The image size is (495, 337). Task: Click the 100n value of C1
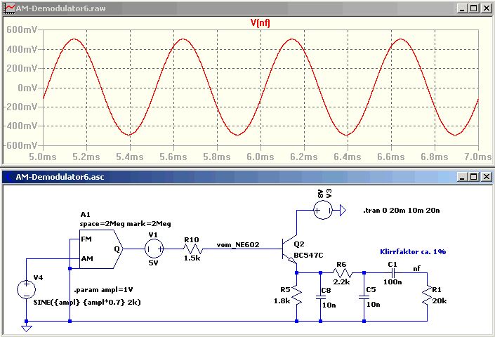tap(392, 282)
